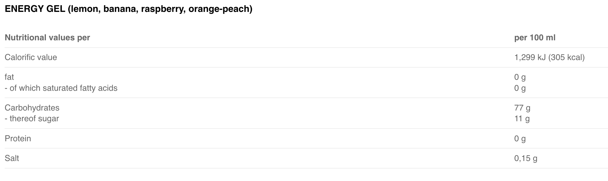Image resolution: width=608 pixels, height=181 pixels.
Task: Click the 0 g value for Protein
Action: tap(520, 139)
